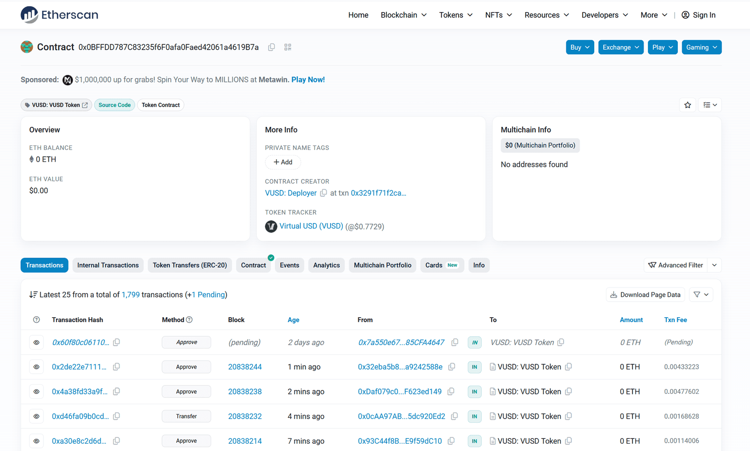750x451 pixels.
Task: Show the contract address QR code
Action: click(288, 47)
